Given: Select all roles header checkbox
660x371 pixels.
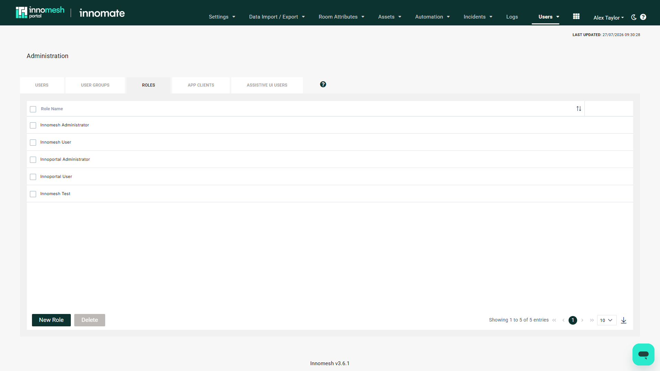Looking at the screenshot, I should (33, 109).
